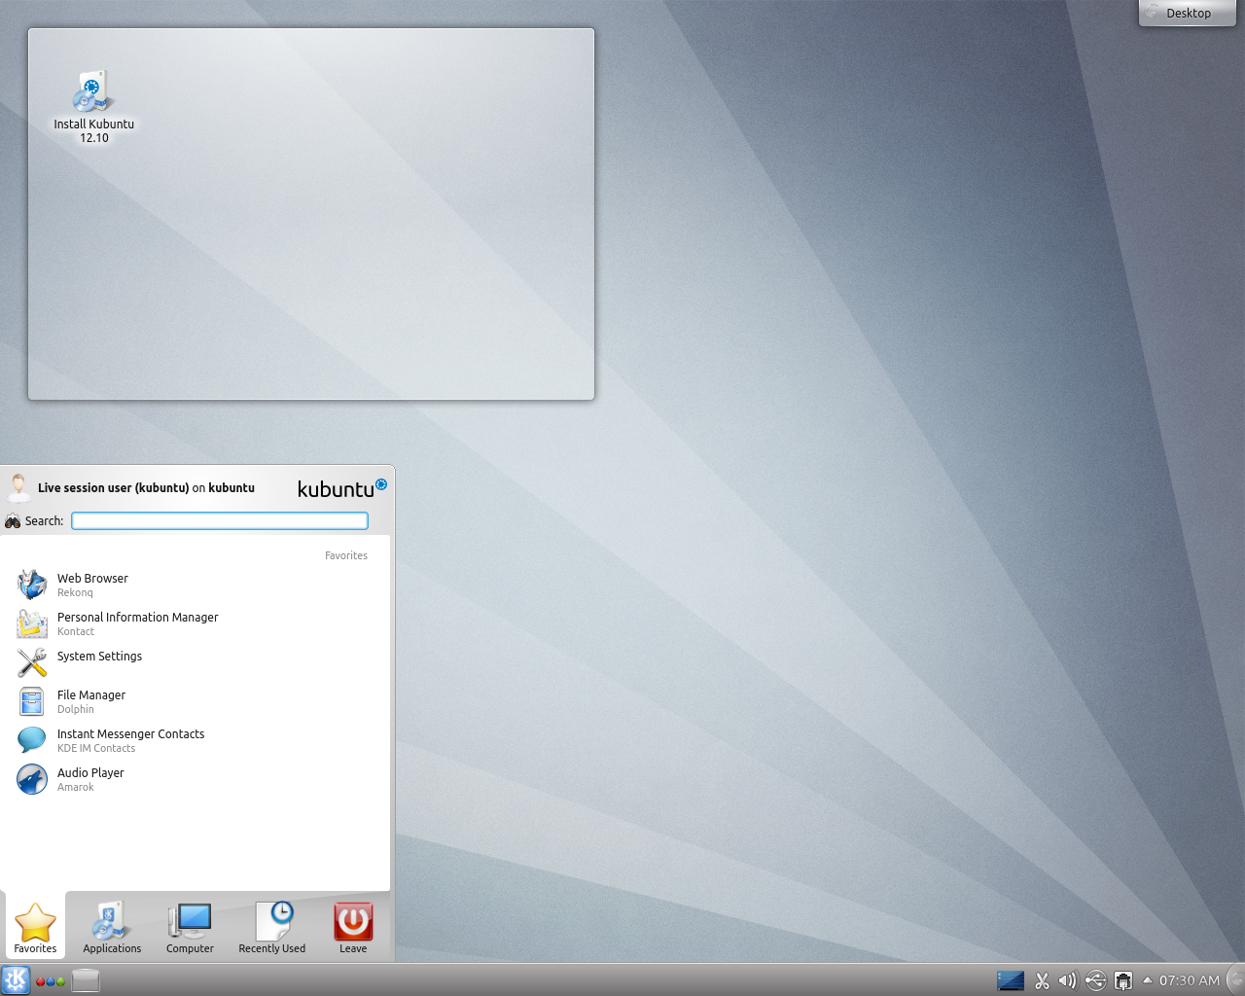Open the USB device notifier
This screenshot has width=1245, height=996.
(x=1095, y=980)
